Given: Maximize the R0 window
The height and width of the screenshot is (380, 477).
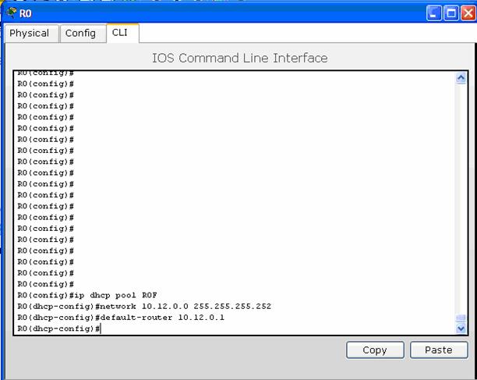Looking at the screenshot, I should pyautogui.click(x=453, y=13).
